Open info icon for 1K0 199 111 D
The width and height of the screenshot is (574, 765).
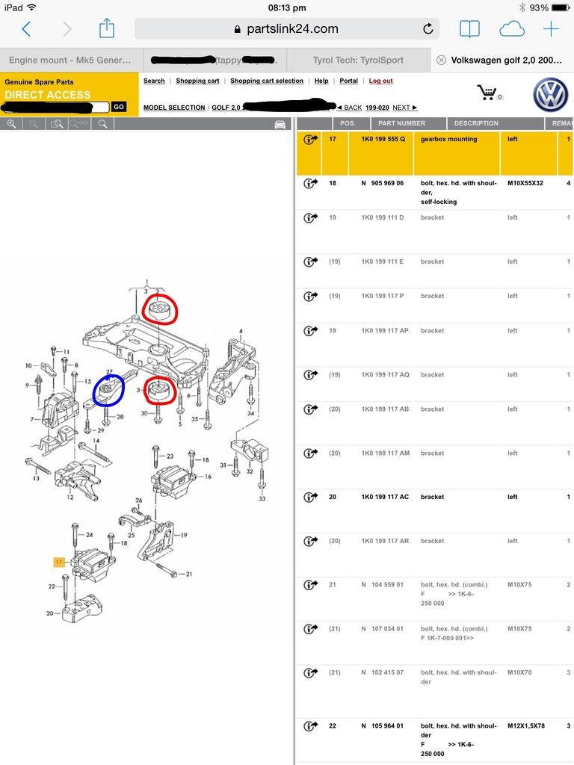pyautogui.click(x=310, y=217)
